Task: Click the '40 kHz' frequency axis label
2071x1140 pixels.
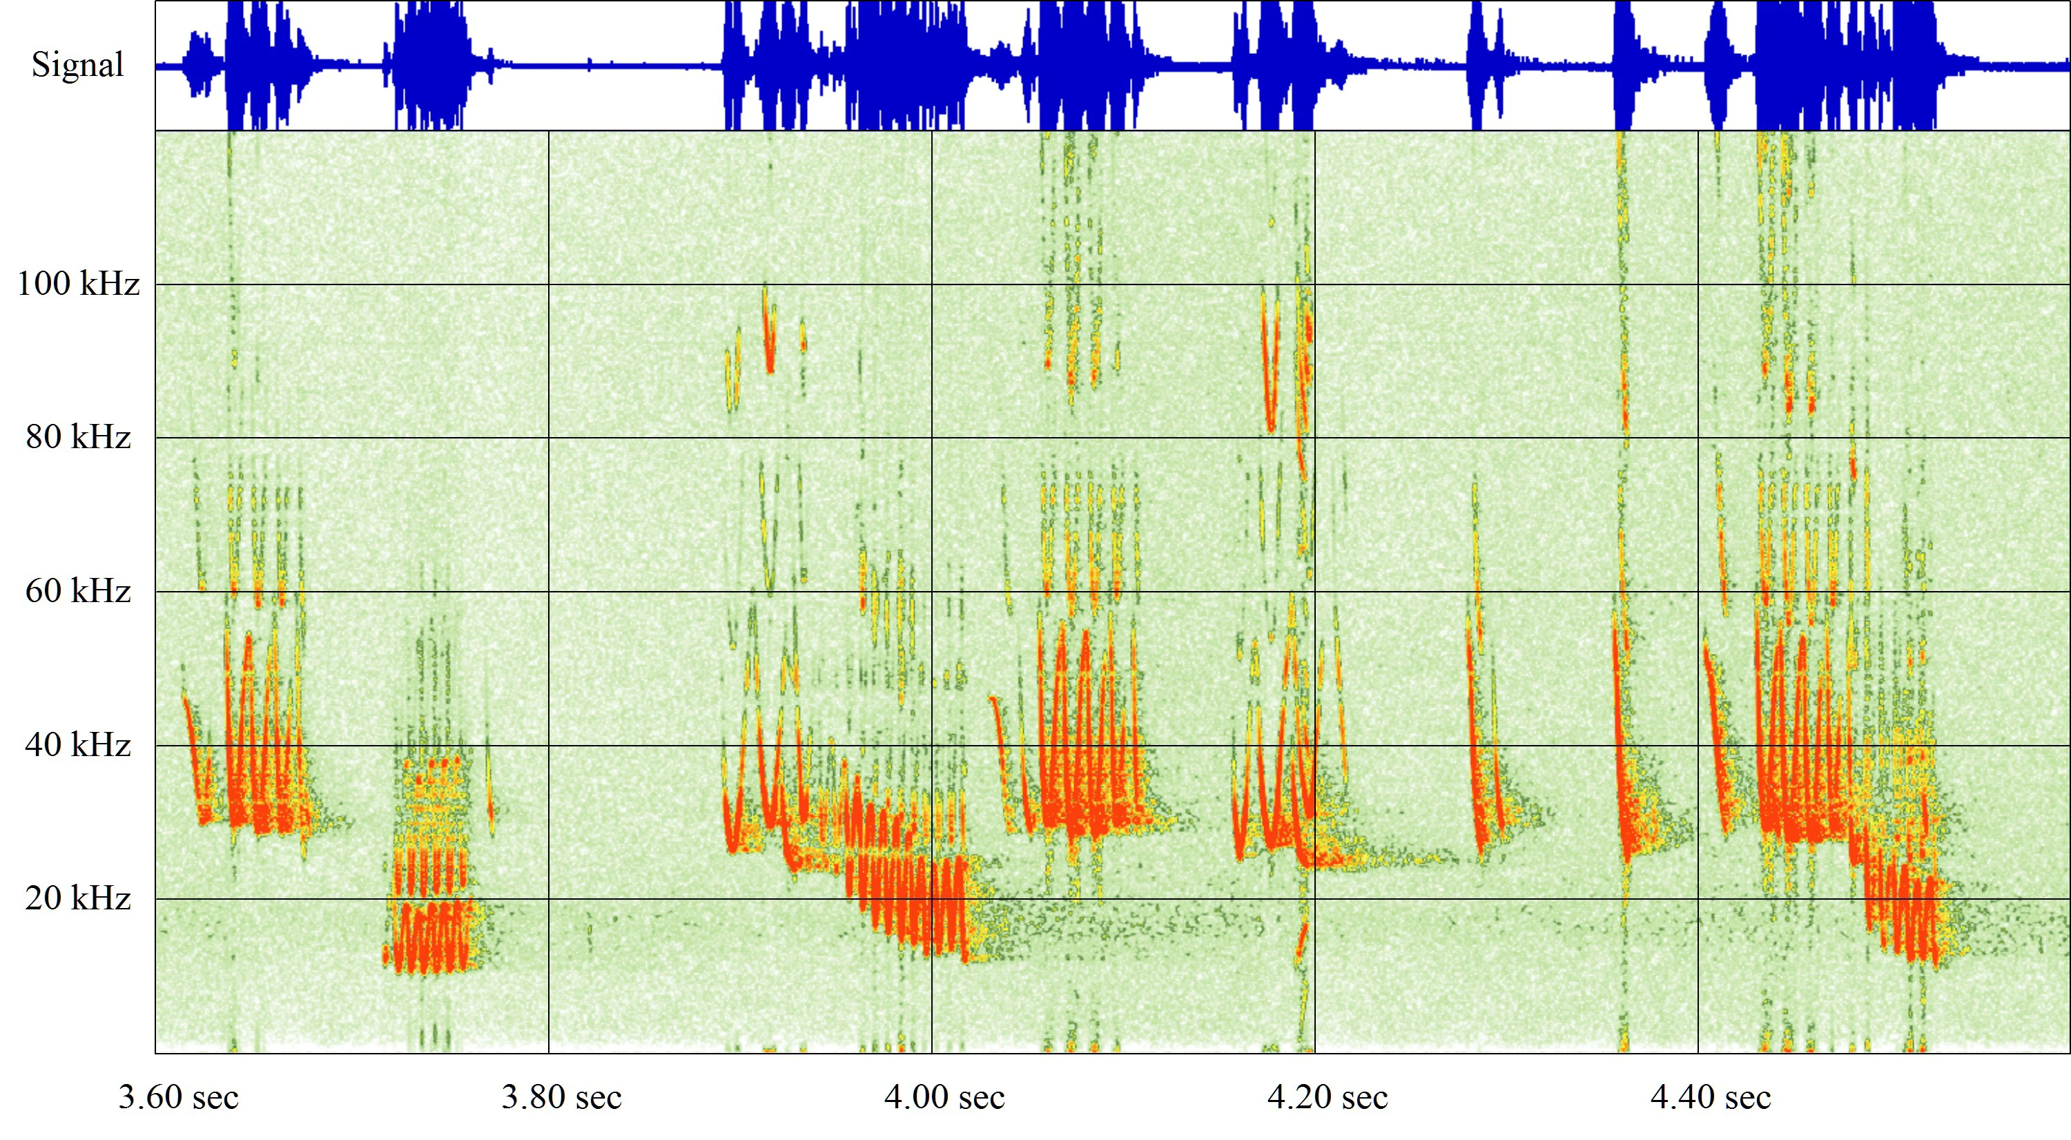Action: (78, 744)
